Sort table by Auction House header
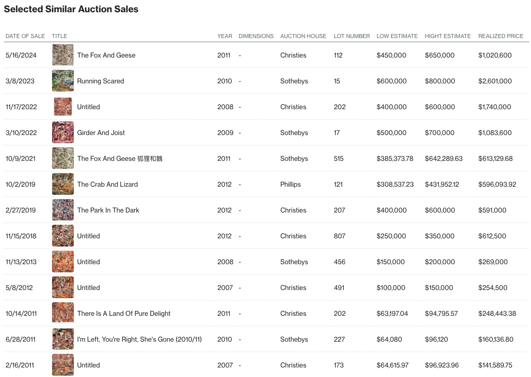Image resolution: width=531 pixels, height=377 pixels. [x=303, y=36]
